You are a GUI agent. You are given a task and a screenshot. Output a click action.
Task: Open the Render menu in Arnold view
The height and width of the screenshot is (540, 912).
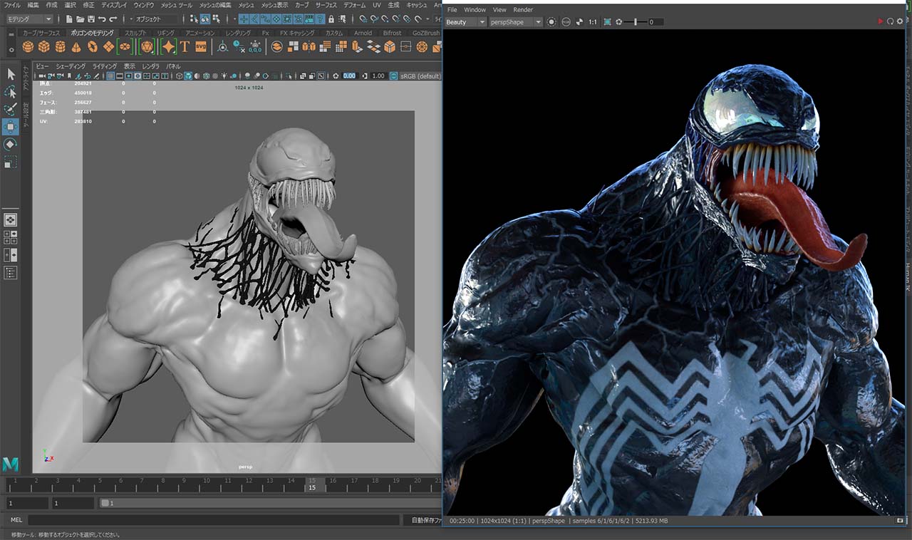tap(523, 10)
